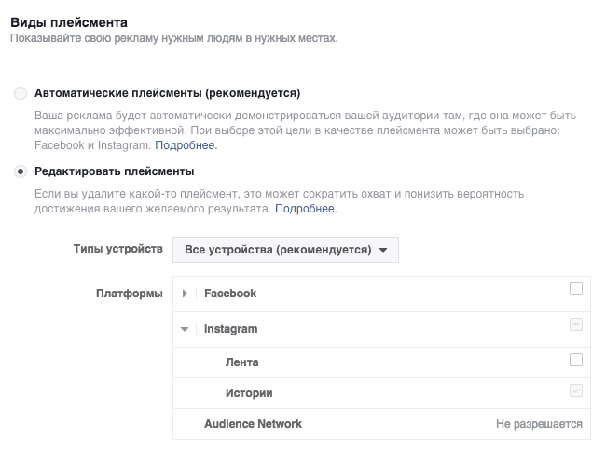This screenshot has width=606, height=451.
Task: Collapse the Instagram platform arrow
Action: pyautogui.click(x=185, y=329)
